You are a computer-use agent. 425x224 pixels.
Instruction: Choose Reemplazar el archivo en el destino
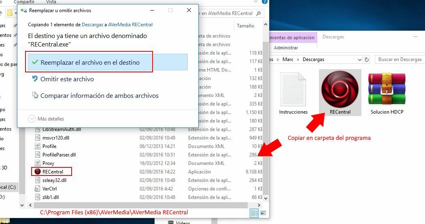(x=90, y=63)
